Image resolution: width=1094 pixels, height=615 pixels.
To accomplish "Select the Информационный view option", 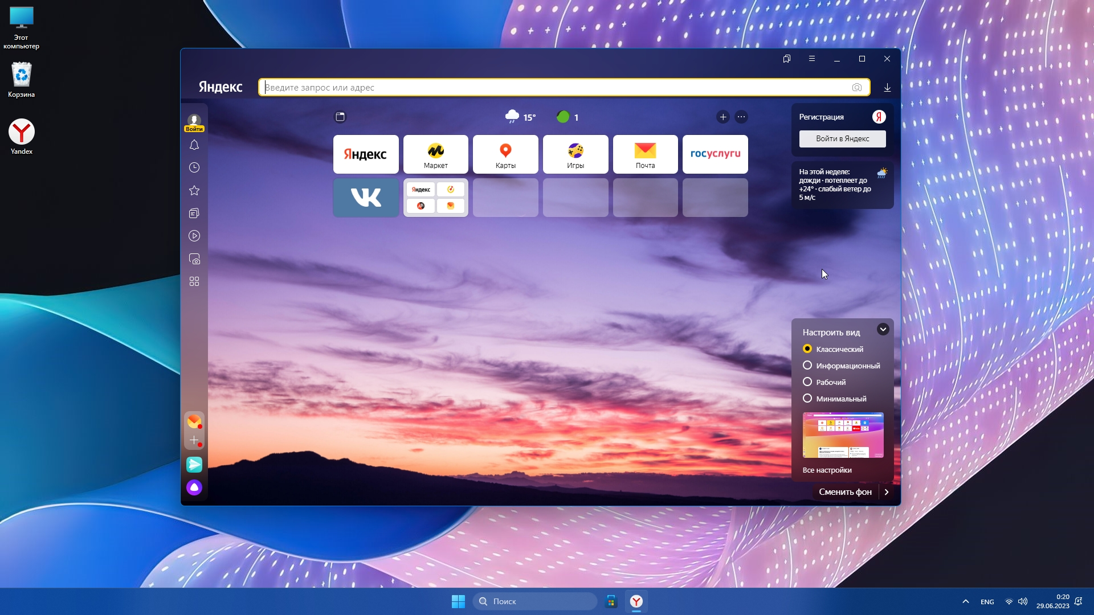I will (x=807, y=366).
